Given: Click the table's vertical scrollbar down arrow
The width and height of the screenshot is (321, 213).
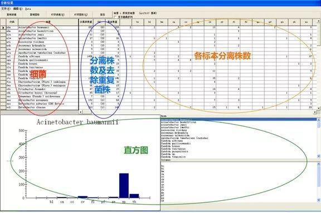Looking at the screenshot, I should [319, 108].
